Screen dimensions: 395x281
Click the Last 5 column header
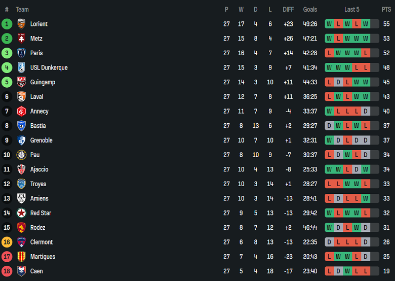click(352, 9)
